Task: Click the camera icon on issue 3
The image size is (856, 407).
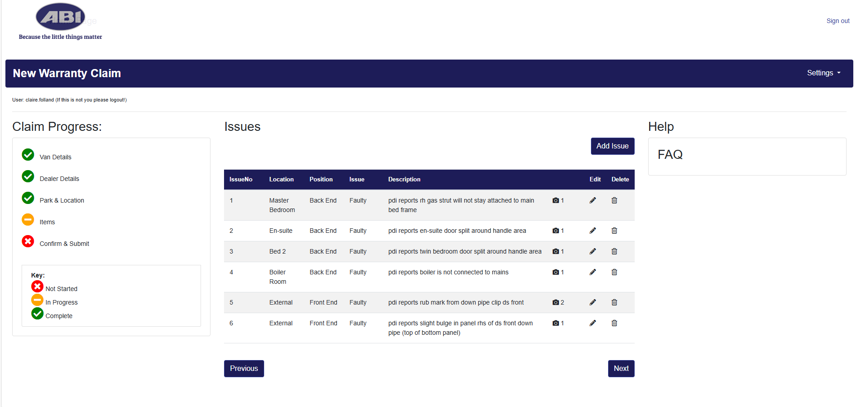Action: coord(555,251)
